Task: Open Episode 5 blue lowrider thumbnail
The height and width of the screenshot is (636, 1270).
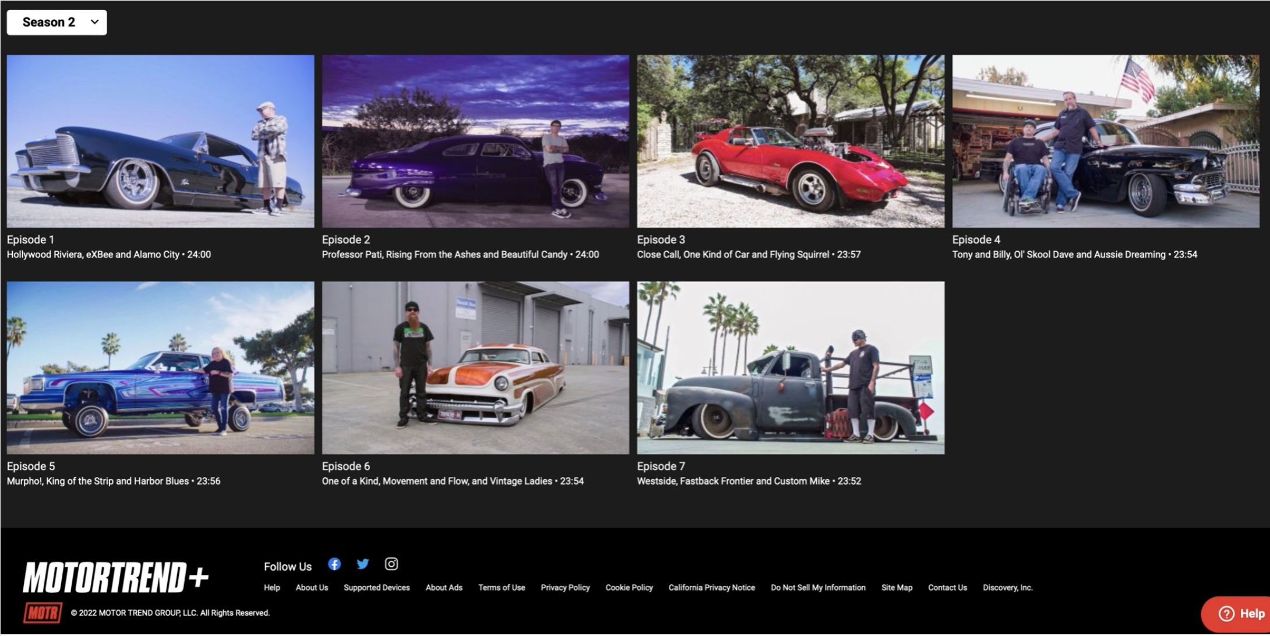Action: click(x=160, y=368)
